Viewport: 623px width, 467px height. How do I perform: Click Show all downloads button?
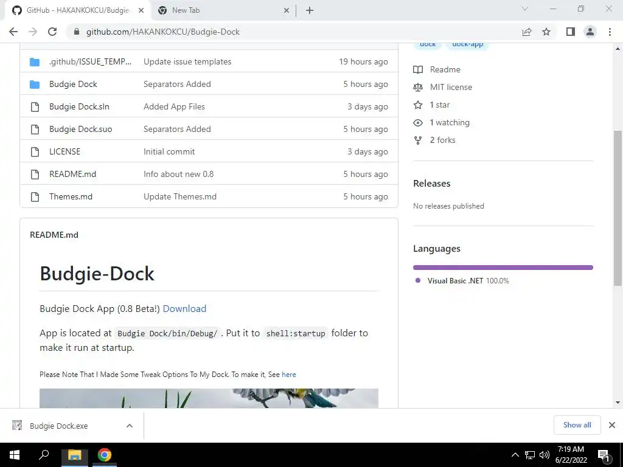click(577, 425)
